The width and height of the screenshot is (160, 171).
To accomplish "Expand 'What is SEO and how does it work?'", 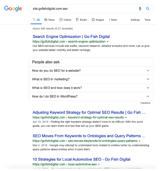I will 91,88.
